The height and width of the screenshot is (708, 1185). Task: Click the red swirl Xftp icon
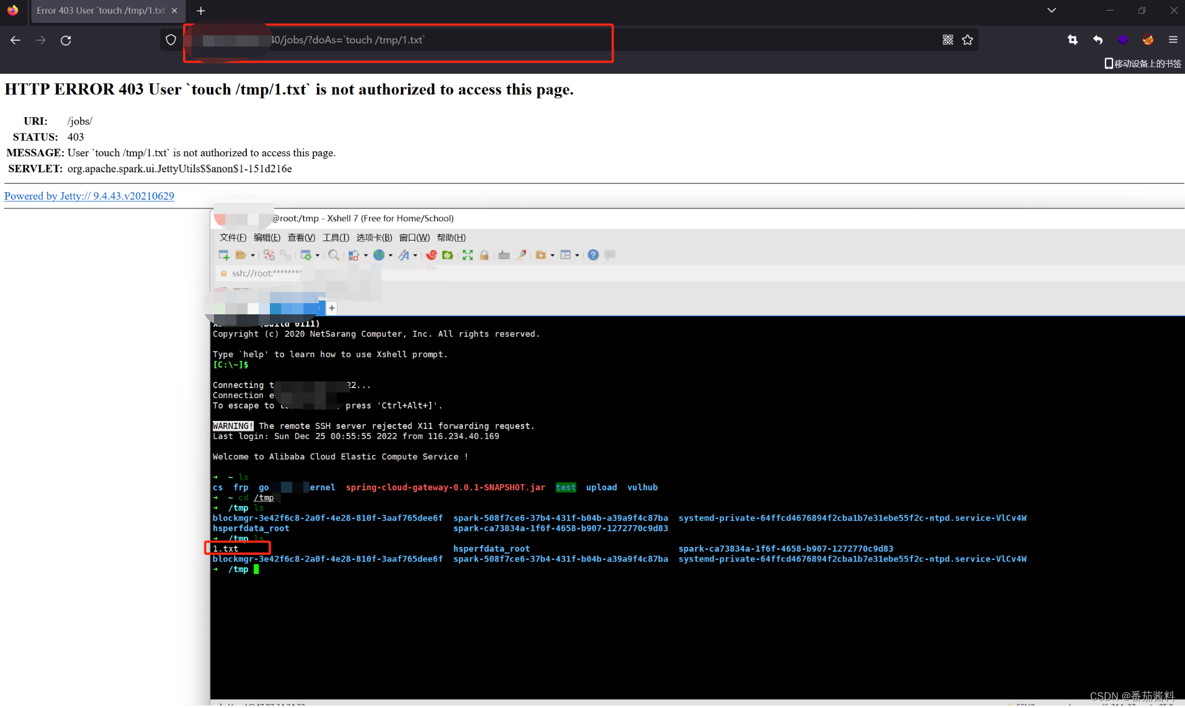tap(431, 255)
